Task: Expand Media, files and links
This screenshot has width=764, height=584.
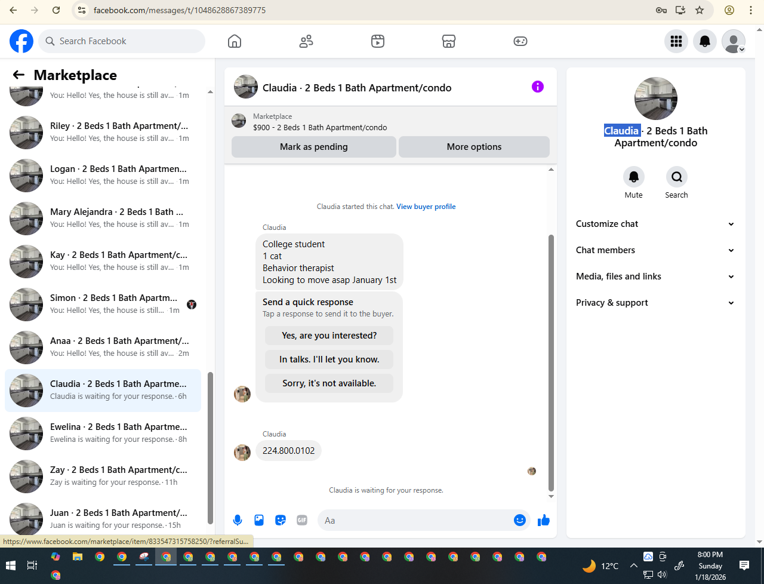Action: point(655,276)
